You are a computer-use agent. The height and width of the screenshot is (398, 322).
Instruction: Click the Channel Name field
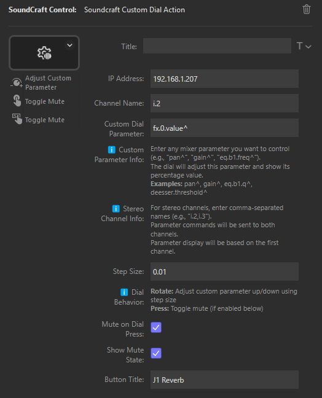pyautogui.click(x=224, y=103)
